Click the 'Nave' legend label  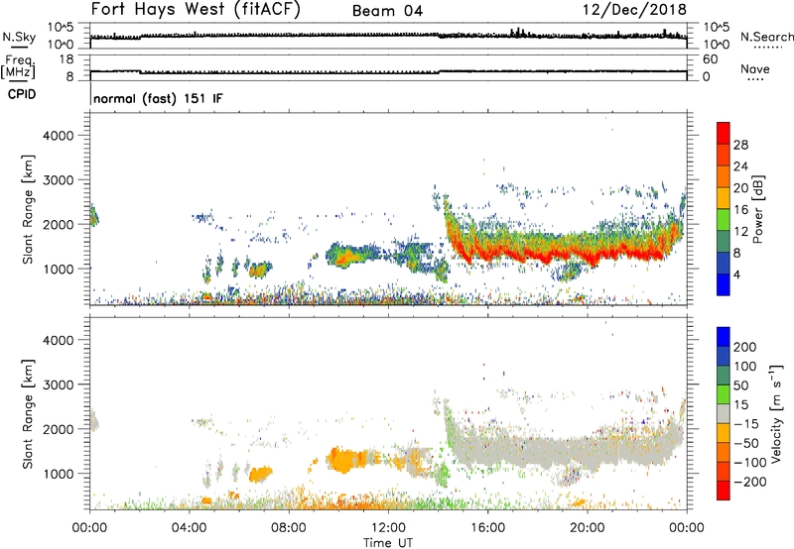[x=755, y=69]
